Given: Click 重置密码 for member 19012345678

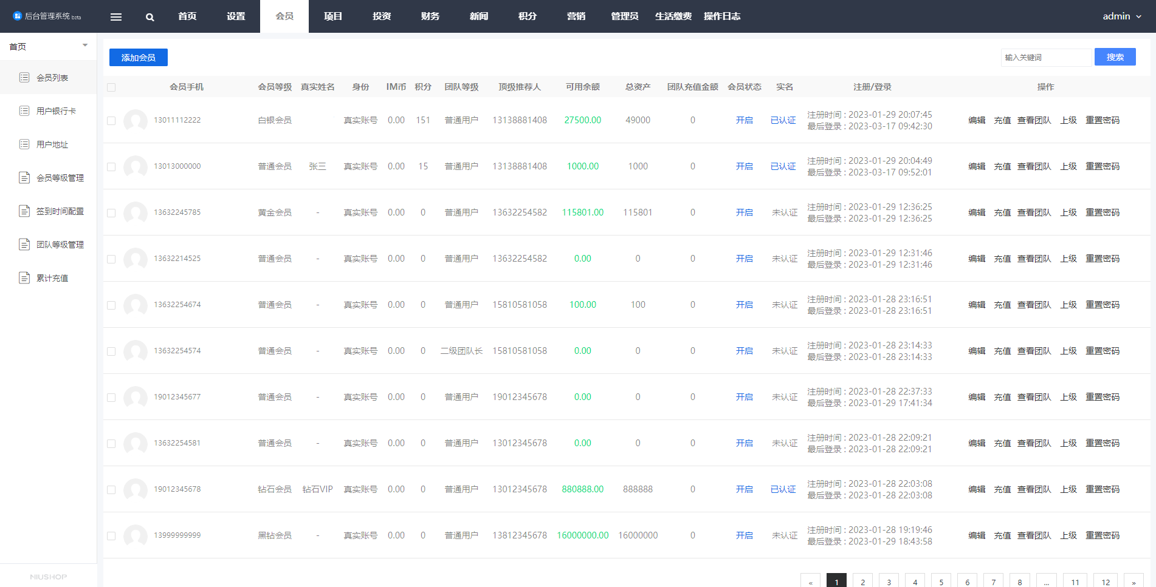Looking at the screenshot, I should [1103, 489].
